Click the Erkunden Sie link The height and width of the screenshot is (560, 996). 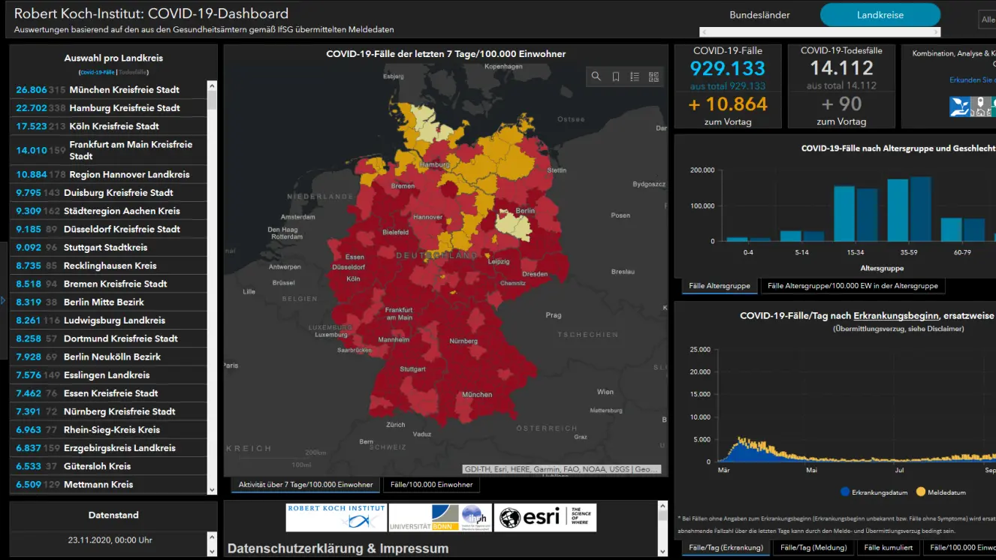coord(971,80)
